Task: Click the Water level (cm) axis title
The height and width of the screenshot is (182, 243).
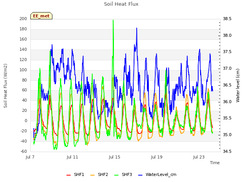Action: [x=238, y=85]
